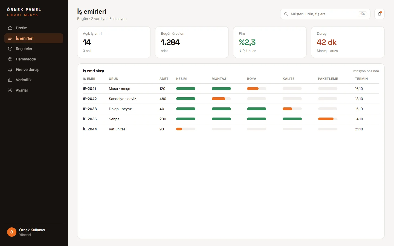The image size is (394, 246).
Task: Click the search magnifier icon
Action: [x=286, y=14]
